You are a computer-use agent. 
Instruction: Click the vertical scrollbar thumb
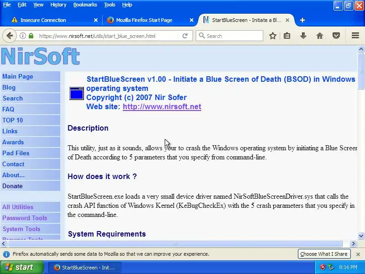[361, 71]
